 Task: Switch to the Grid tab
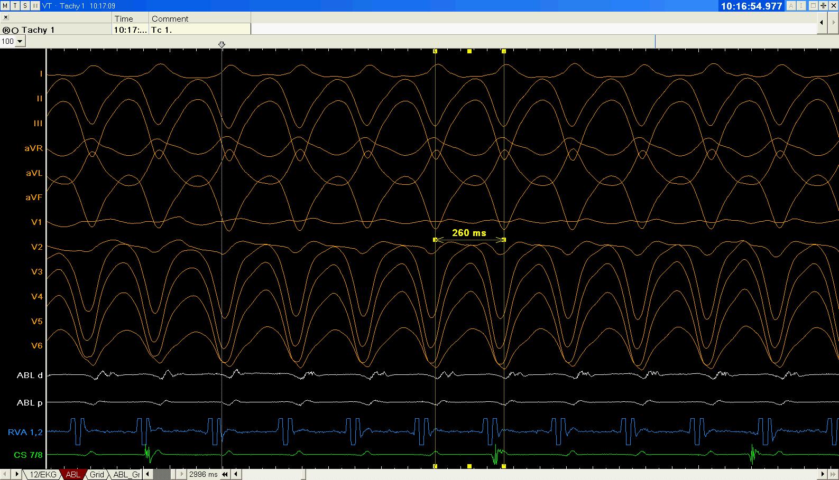click(97, 474)
